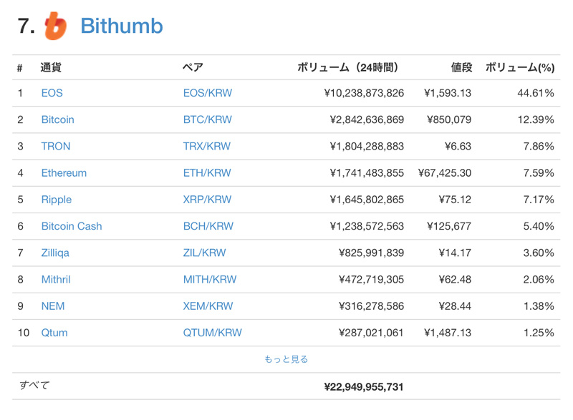Viewport: 573px width, 420px height.
Task: Click the すべて total row label
Action: (x=34, y=386)
